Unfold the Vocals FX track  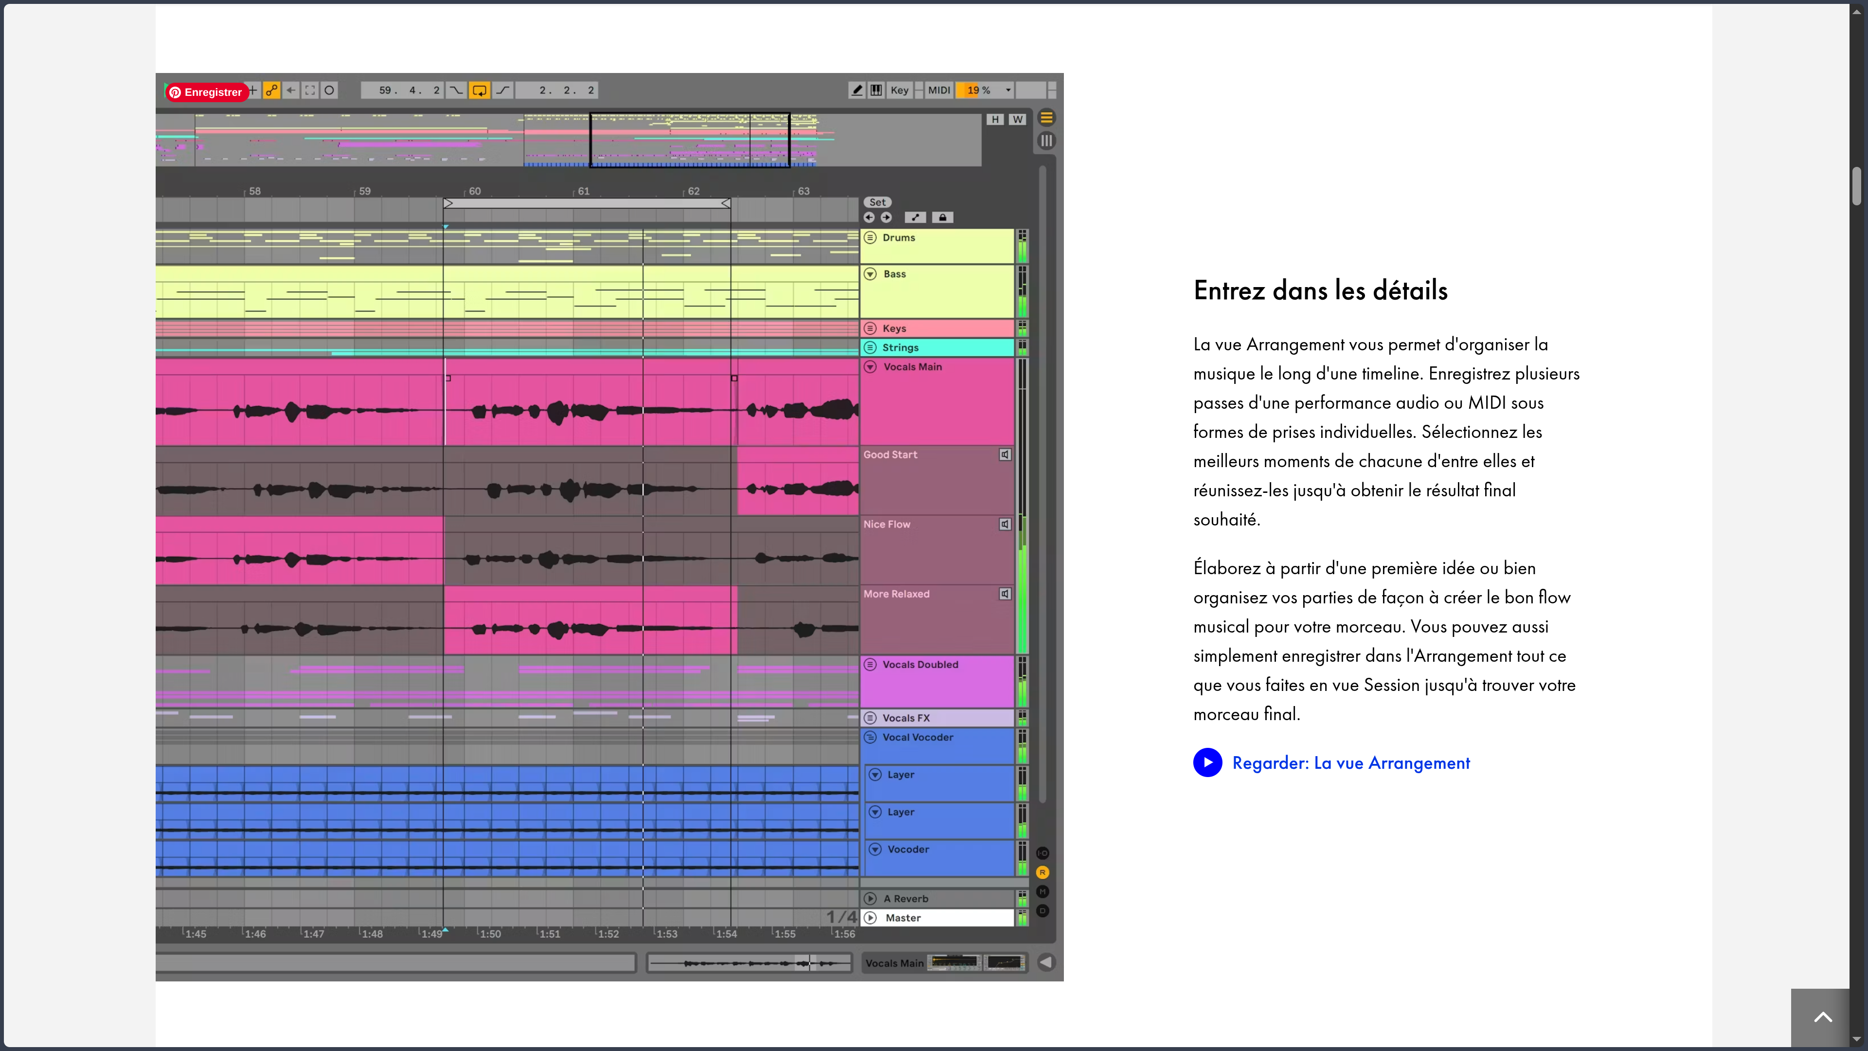(x=870, y=718)
